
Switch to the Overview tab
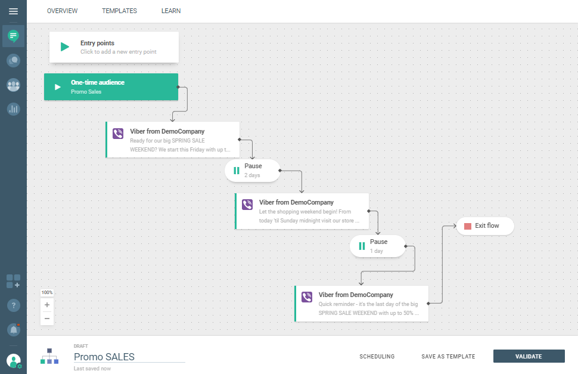tap(63, 11)
